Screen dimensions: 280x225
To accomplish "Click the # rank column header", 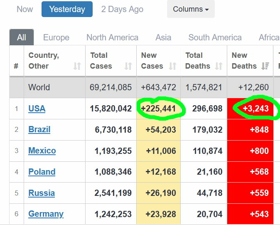I will point(16,66).
